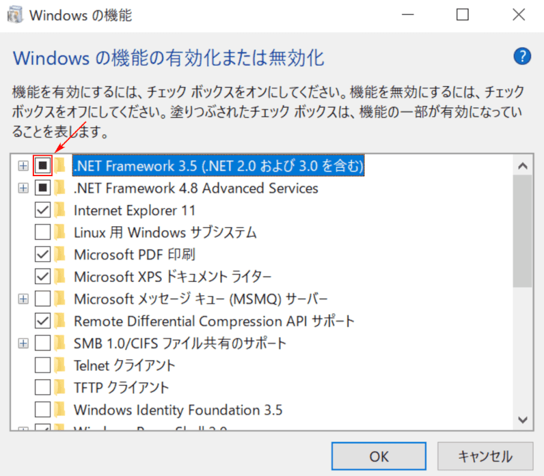Select .NET Framework 3.5 (.NET 2.0 および 3.0 を含む) row
Image resolution: width=544 pixels, height=476 pixels.
tap(218, 165)
